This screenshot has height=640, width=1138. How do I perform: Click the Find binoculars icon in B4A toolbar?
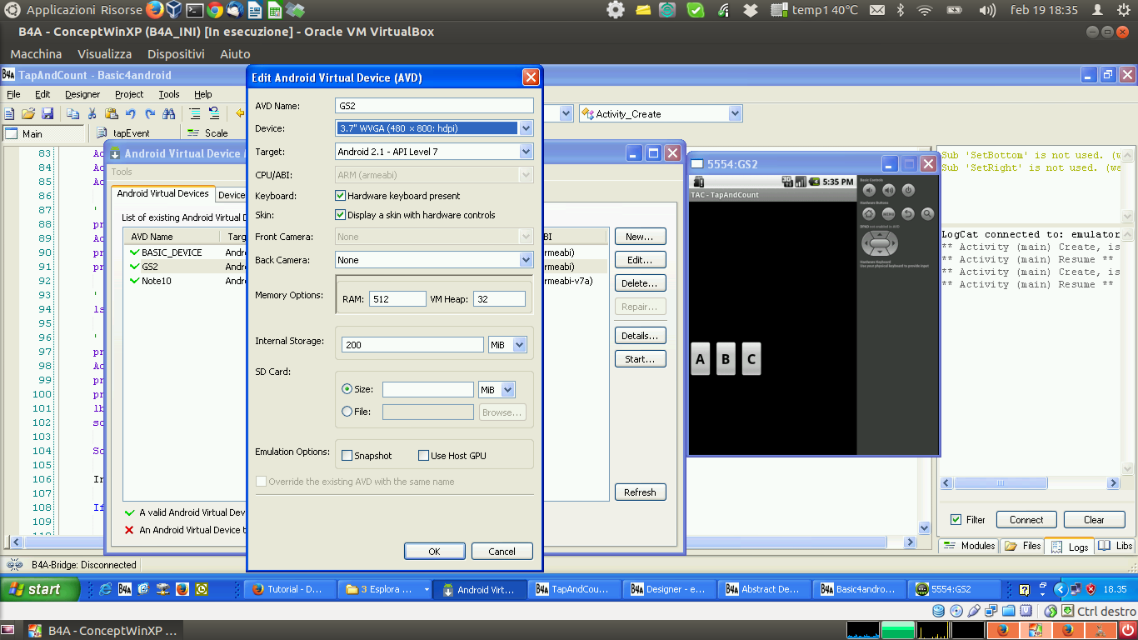(169, 113)
